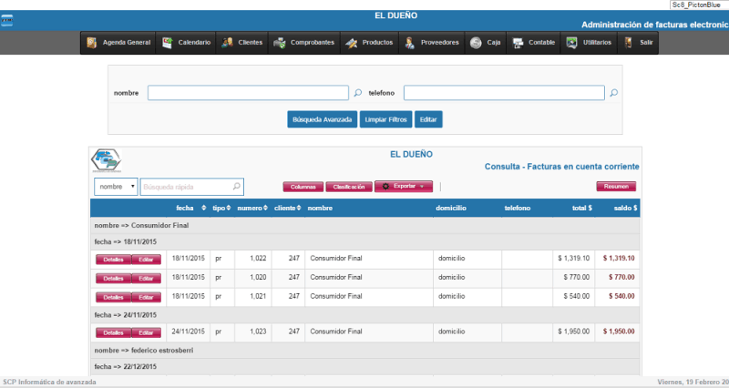Open Clientes menu
The height and width of the screenshot is (388, 729).
(242, 43)
